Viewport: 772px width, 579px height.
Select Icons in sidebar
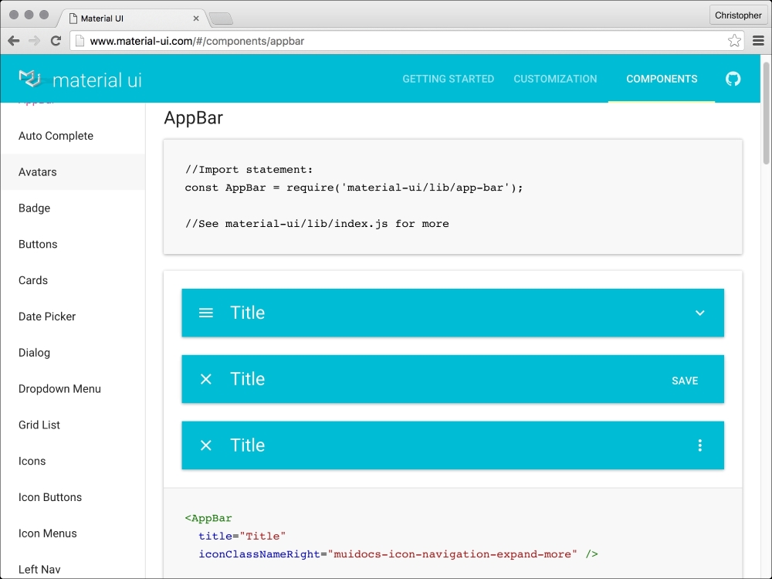tap(73, 461)
